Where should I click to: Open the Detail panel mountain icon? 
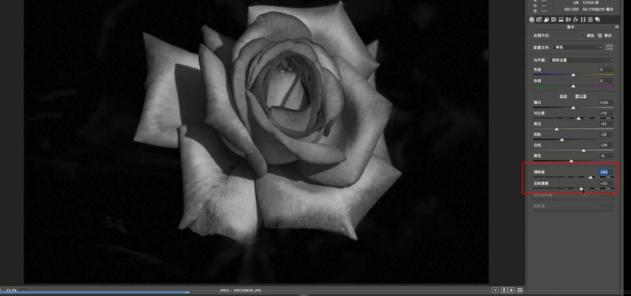click(x=546, y=19)
